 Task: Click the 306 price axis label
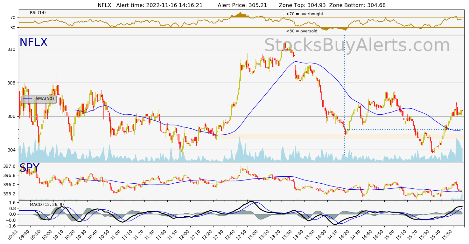[x=12, y=116]
